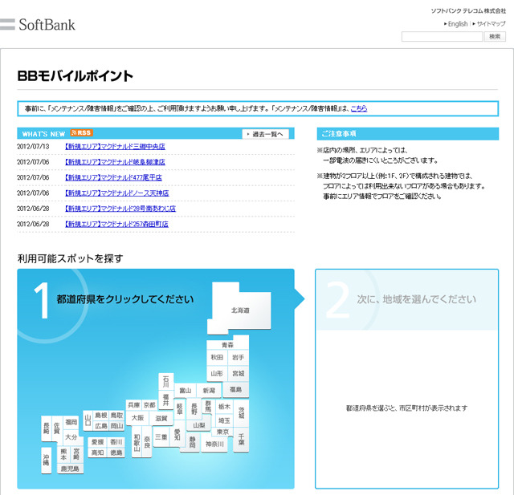The height and width of the screenshot is (495, 514).
Task: Click the SoftBank logo
Action: coord(38,25)
